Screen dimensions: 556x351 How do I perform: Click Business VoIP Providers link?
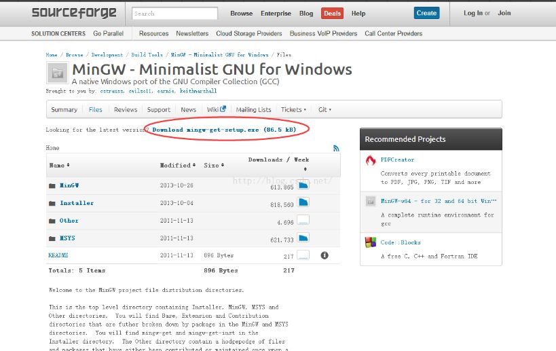click(323, 33)
